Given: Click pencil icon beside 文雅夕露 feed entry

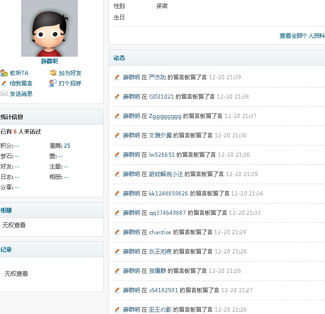Looking at the screenshot, I should click(117, 136).
